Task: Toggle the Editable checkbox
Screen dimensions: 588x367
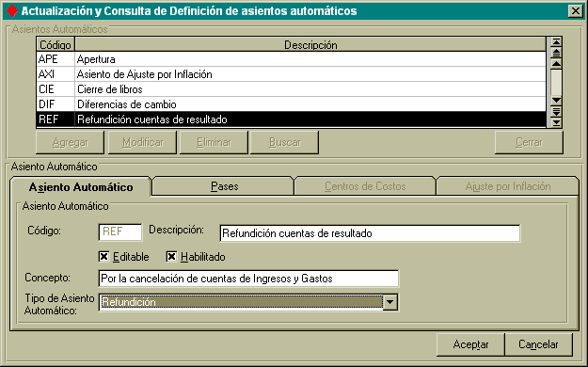Action: (x=103, y=257)
